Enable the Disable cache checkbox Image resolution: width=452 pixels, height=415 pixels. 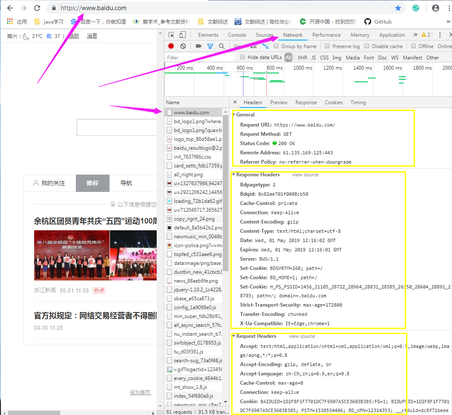point(366,46)
